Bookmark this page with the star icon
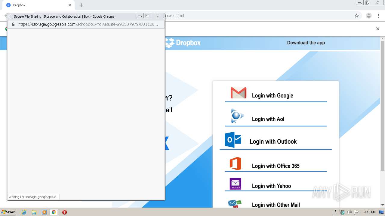The image size is (385, 216). click(357, 16)
